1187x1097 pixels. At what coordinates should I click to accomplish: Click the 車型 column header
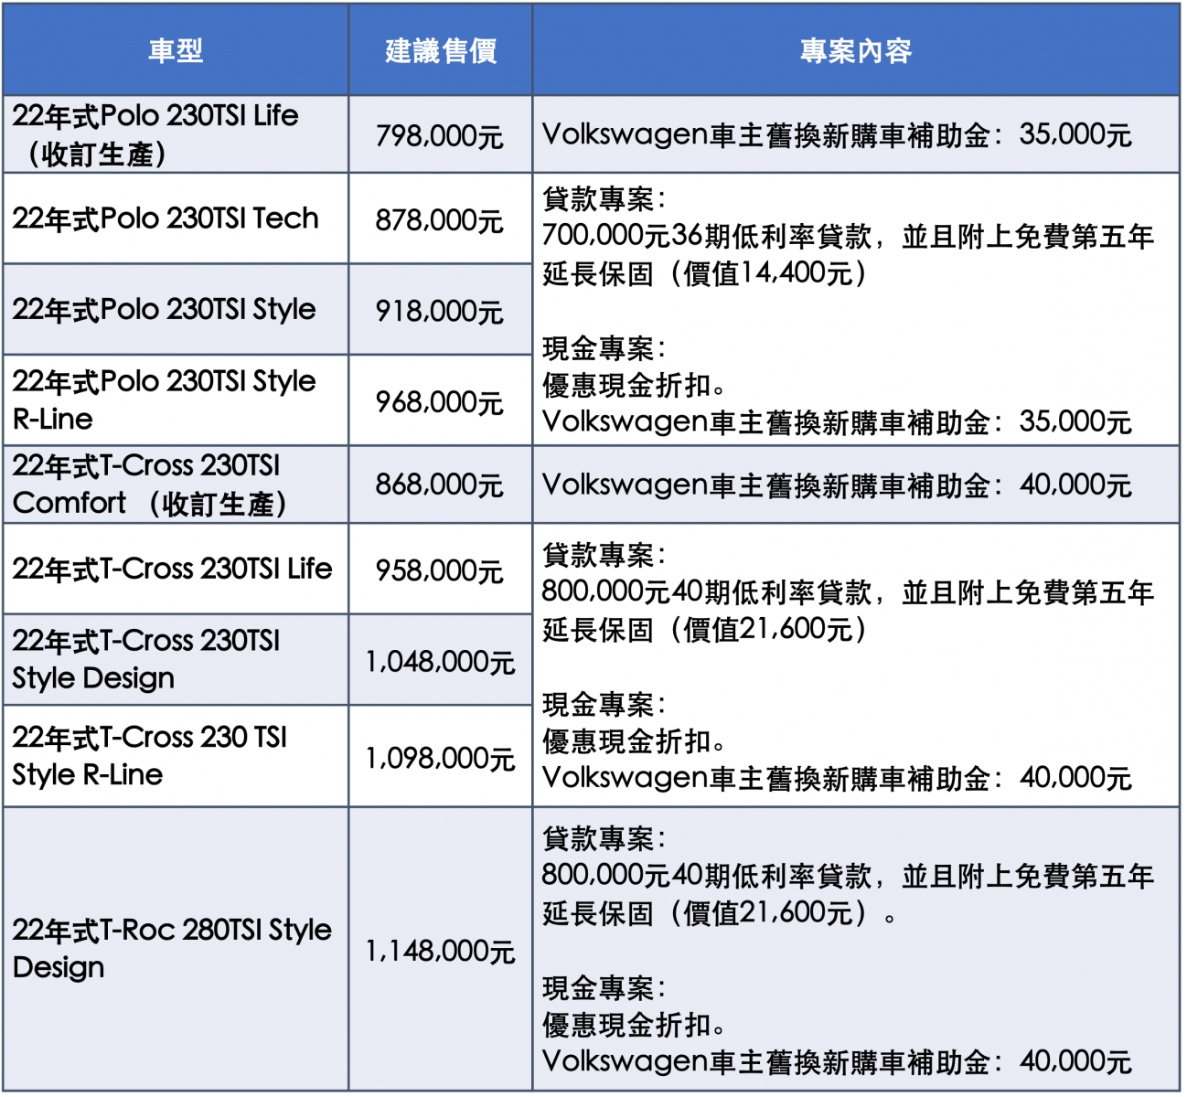click(x=176, y=50)
